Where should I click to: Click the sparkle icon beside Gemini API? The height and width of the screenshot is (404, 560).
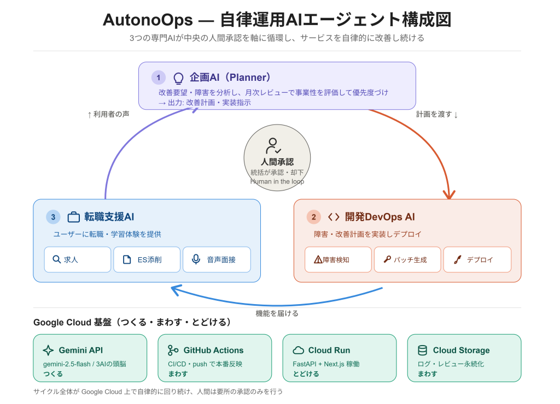coord(48,350)
